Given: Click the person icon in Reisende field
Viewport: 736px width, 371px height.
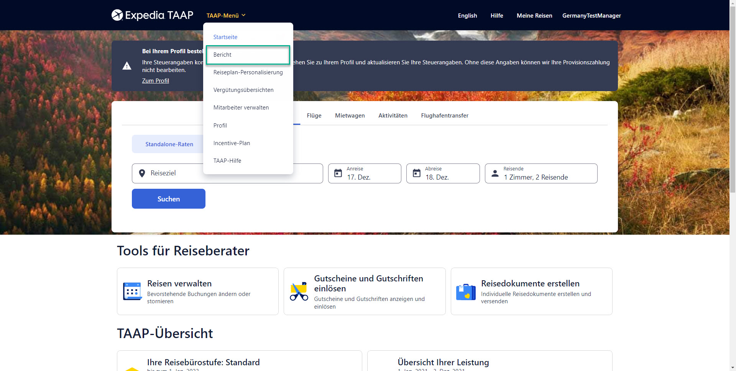Looking at the screenshot, I should (x=495, y=173).
